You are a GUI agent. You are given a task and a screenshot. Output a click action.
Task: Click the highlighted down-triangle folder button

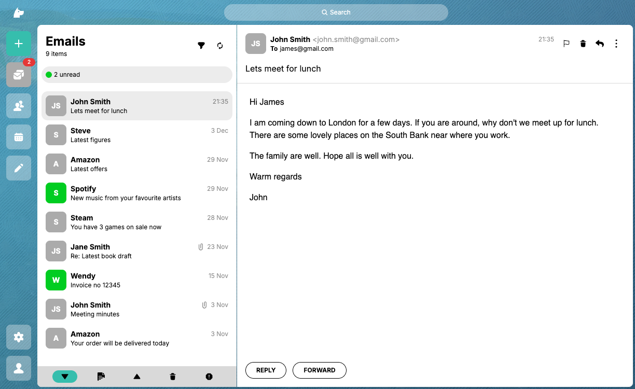(65, 377)
